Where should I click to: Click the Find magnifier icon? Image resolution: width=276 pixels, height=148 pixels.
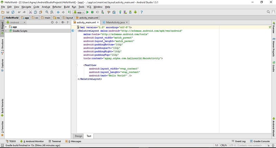click(47, 12)
